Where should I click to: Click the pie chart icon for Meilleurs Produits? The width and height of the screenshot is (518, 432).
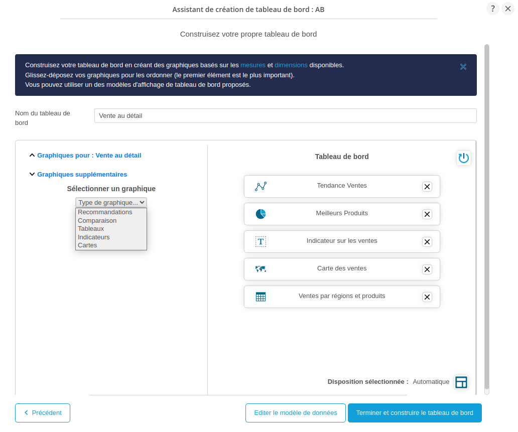click(x=261, y=214)
